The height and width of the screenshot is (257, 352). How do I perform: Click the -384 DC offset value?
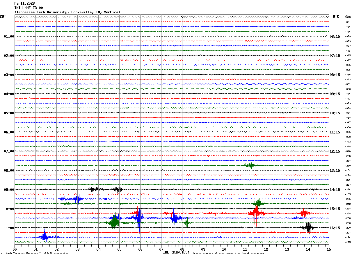348,75
